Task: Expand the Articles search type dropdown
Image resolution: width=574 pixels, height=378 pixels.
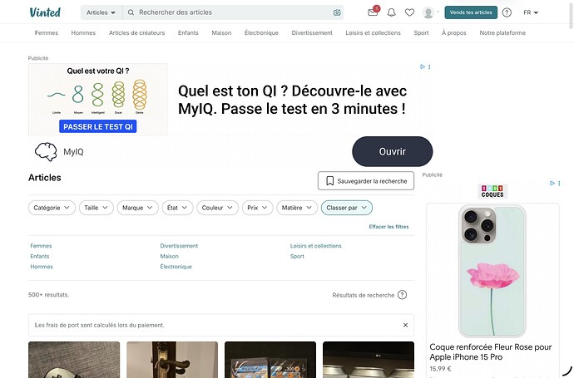Action: (101, 12)
